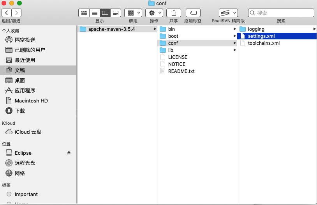This screenshot has height=205, width=317.
Task: Select the toolchains.xml file
Action: pos(277,43)
